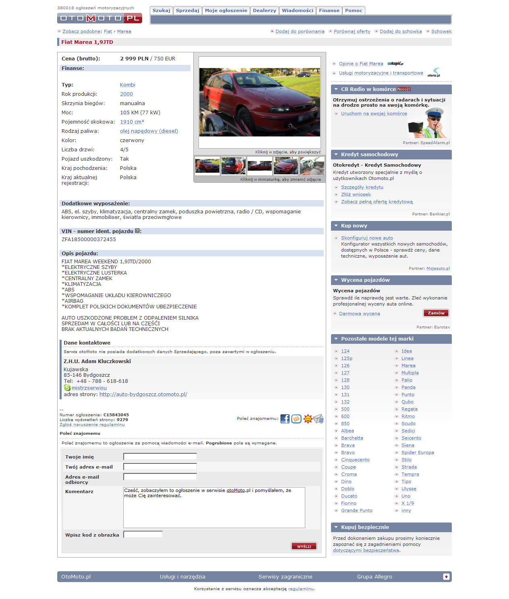Open the Opinie o Fiat Marea link
509x599 pixels.
click(x=361, y=64)
